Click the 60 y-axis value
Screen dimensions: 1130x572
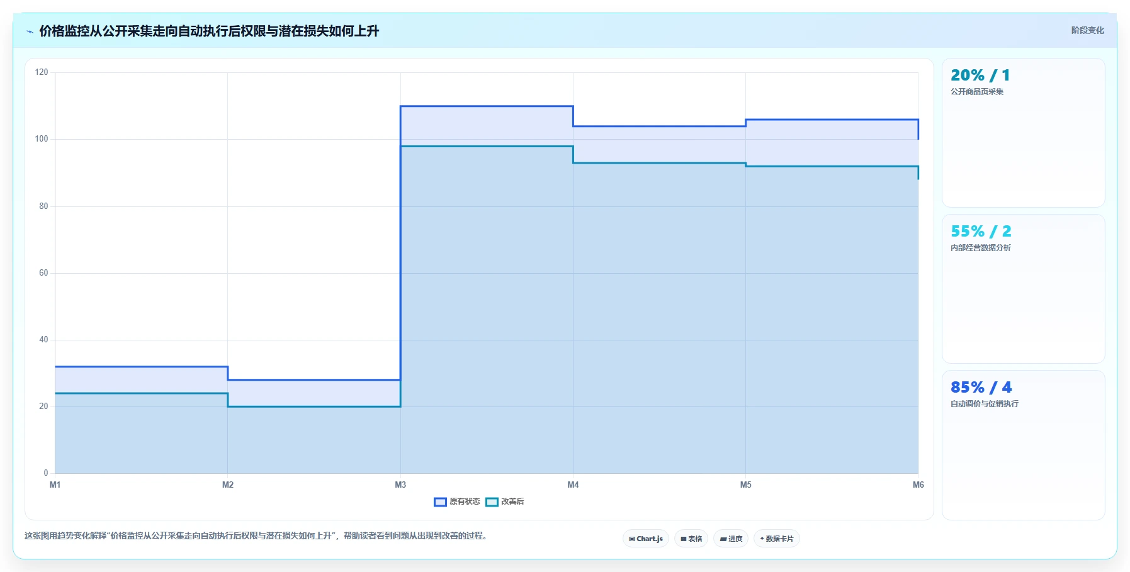(43, 272)
